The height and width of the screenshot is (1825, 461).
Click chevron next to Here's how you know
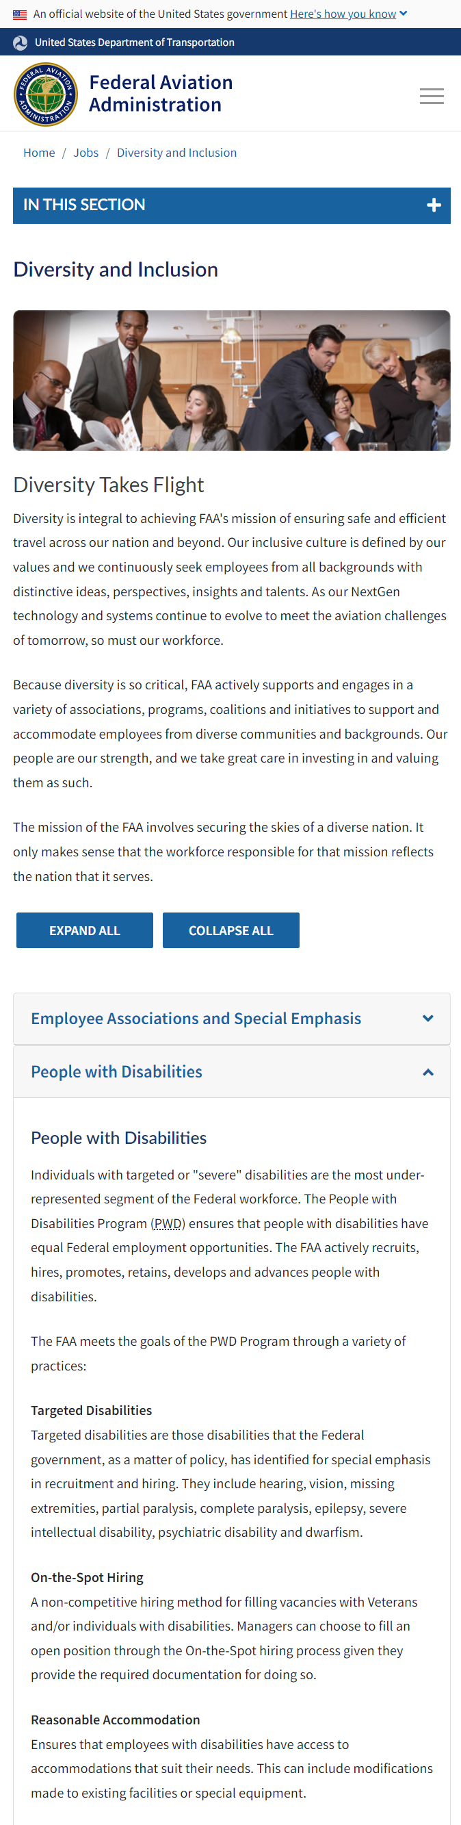pos(404,14)
